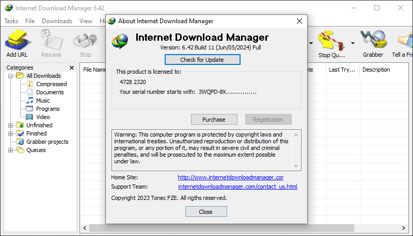The image size is (413, 236).
Task: Close the About dialog with Close button
Action: 205,212
